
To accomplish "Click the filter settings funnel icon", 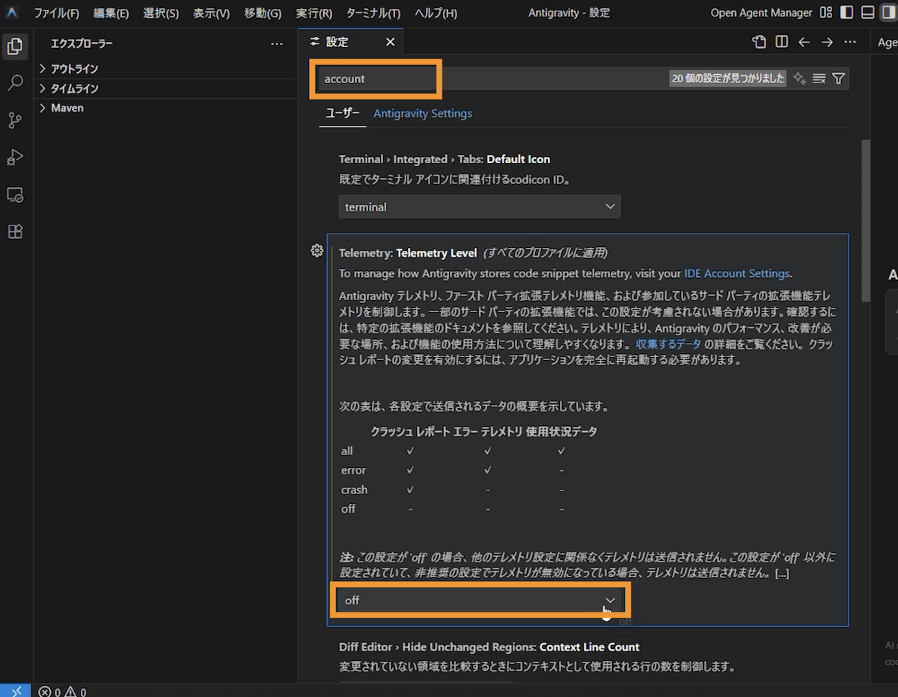I will click(839, 79).
